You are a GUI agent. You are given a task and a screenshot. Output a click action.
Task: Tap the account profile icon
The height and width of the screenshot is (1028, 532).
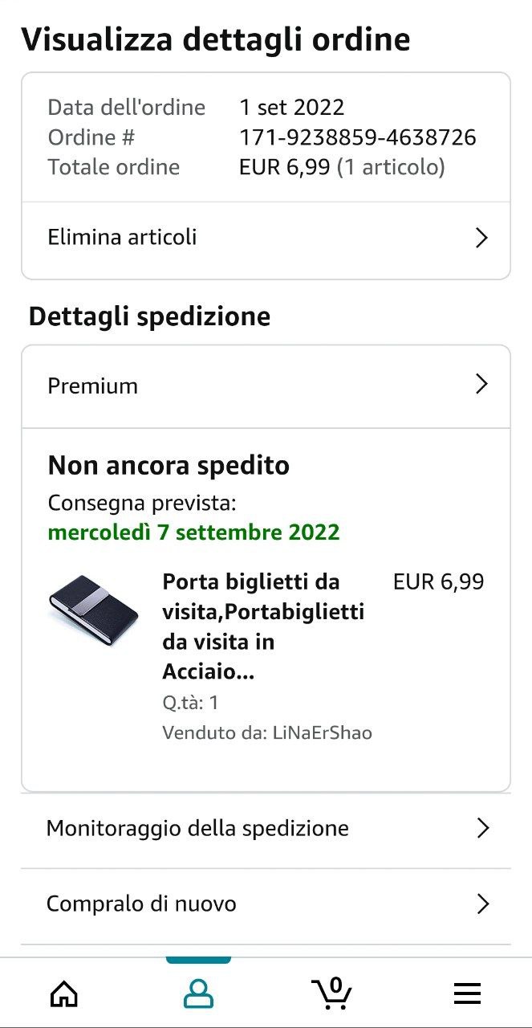(198, 994)
